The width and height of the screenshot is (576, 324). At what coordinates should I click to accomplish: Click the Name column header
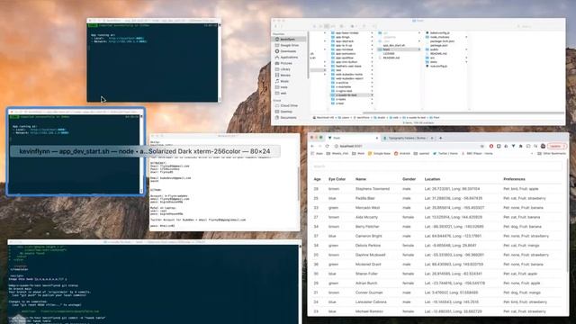pos(361,179)
